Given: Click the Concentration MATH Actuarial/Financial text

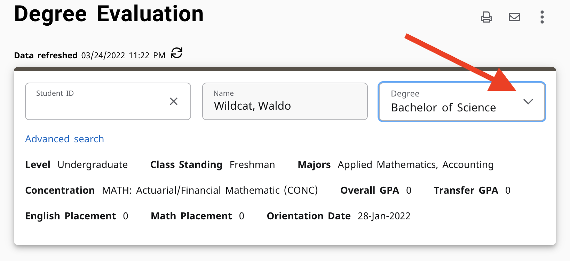Looking at the screenshot, I should click(209, 190).
